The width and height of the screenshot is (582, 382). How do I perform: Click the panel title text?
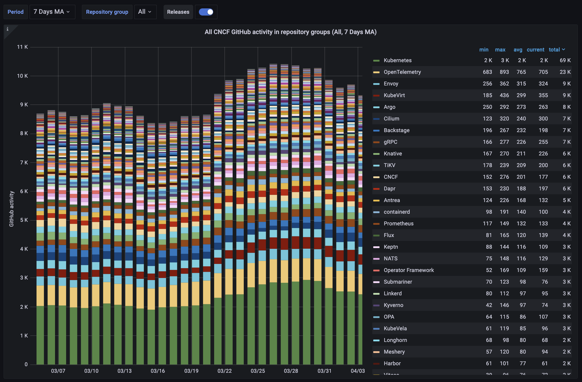click(x=290, y=32)
